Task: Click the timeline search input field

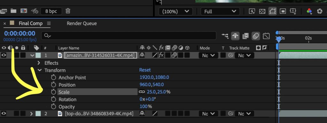Action: tap(129, 36)
